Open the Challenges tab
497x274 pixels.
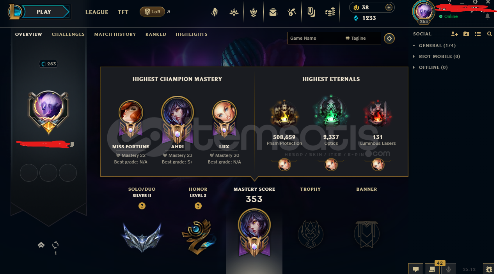click(68, 34)
